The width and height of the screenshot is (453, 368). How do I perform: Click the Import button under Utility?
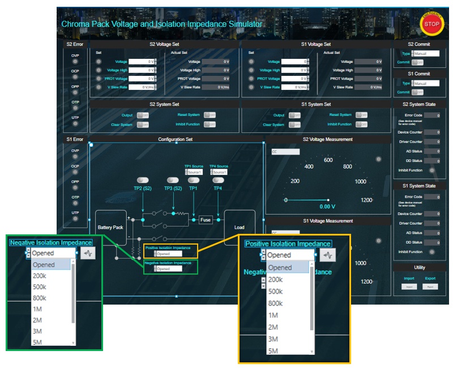(x=409, y=287)
